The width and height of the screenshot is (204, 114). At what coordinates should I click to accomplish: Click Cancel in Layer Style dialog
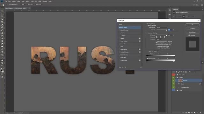click(x=193, y=28)
